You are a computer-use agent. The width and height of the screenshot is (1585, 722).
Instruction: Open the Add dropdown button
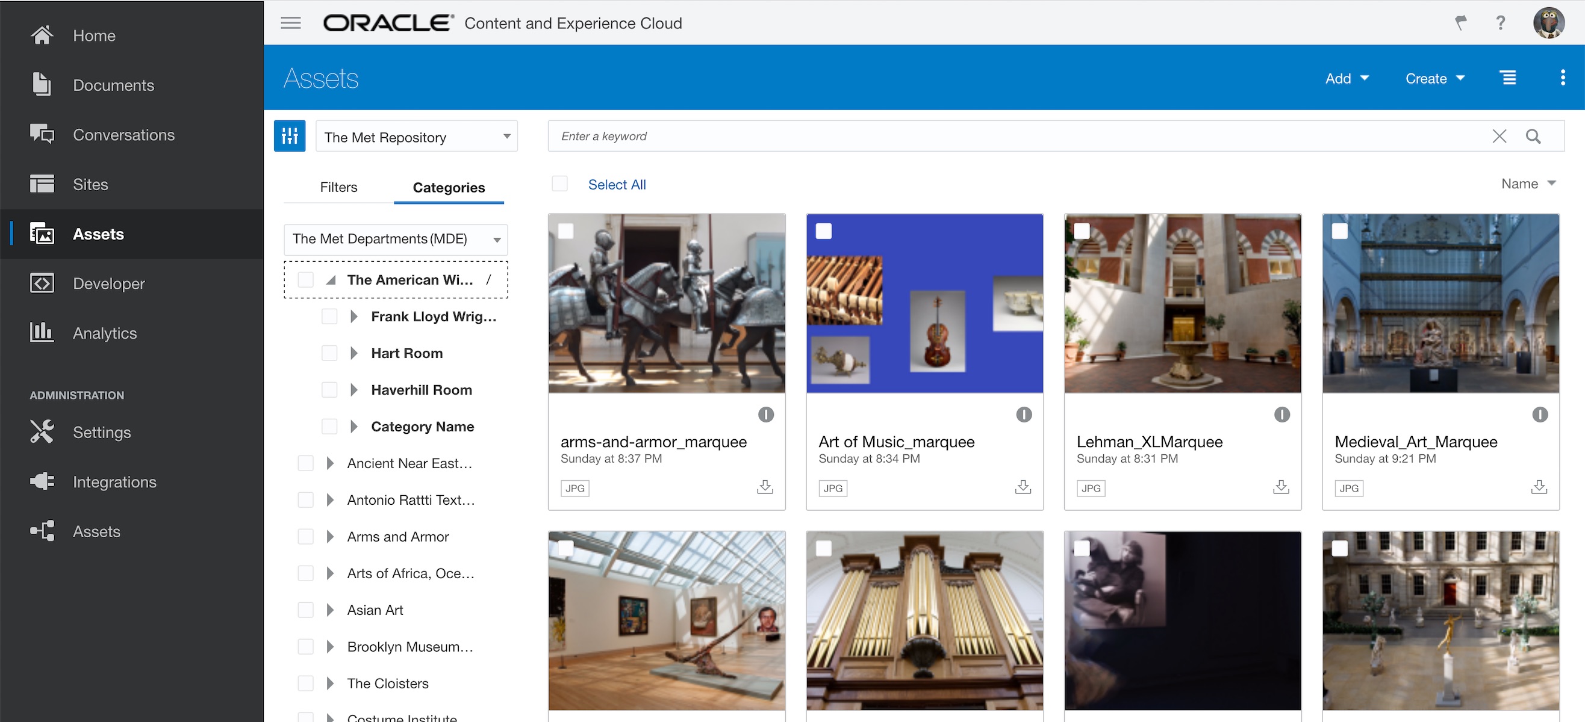(x=1347, y=78)
